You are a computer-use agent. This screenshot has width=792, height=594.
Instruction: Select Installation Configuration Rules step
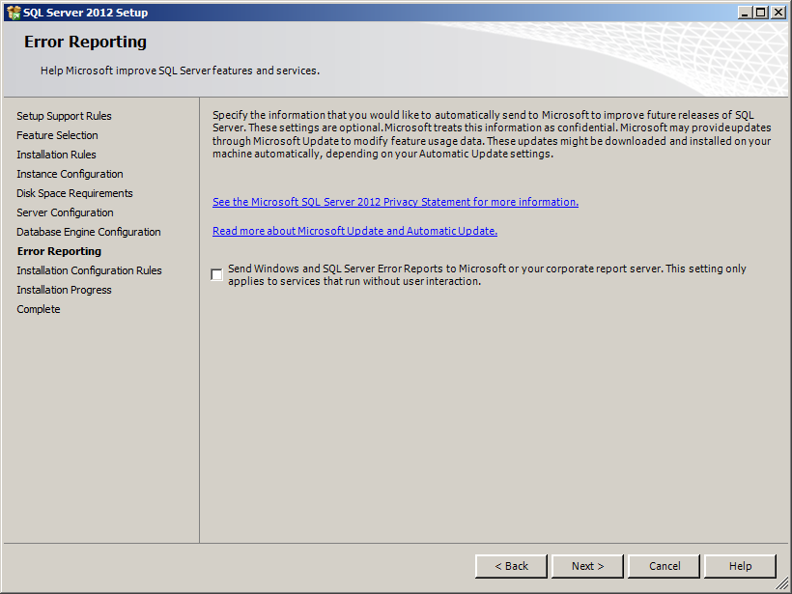pyautogui.click(x=89, y=270)
